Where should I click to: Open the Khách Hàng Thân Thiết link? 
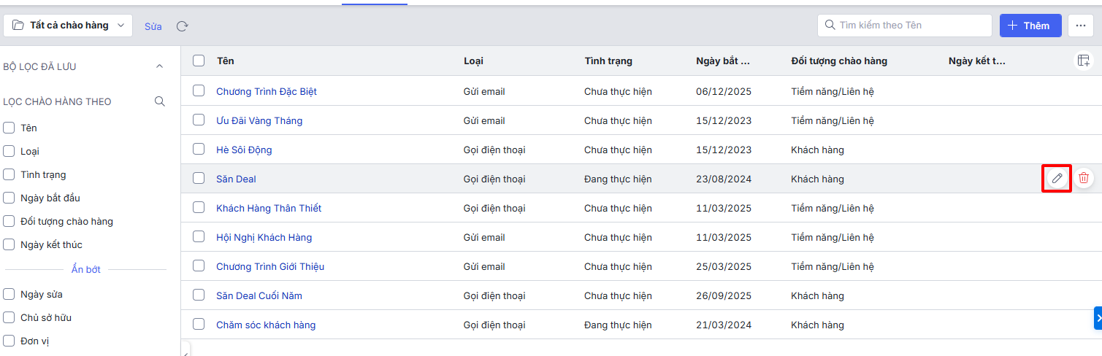coord(269,208)
